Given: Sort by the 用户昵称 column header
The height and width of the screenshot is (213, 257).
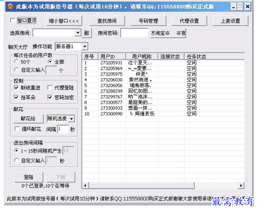Looking at the screenshot, I should [x=142, y=56].
